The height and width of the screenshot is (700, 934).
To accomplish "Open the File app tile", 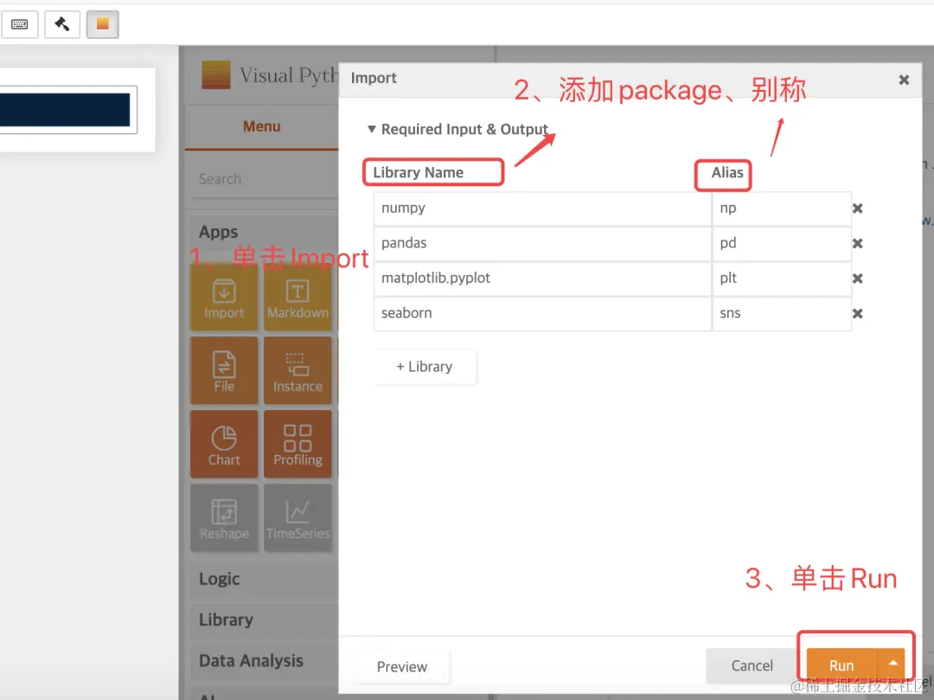I will pyautogui.click(x=224, y=370).
